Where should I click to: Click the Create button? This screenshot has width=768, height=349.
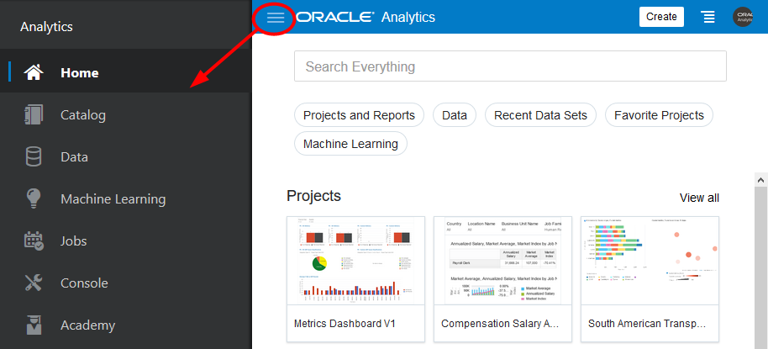661,17
